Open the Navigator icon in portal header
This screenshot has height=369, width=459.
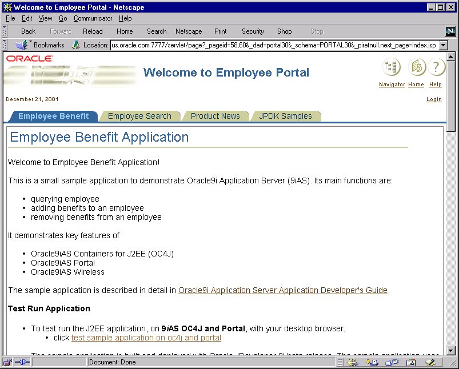tap(392, 67)
